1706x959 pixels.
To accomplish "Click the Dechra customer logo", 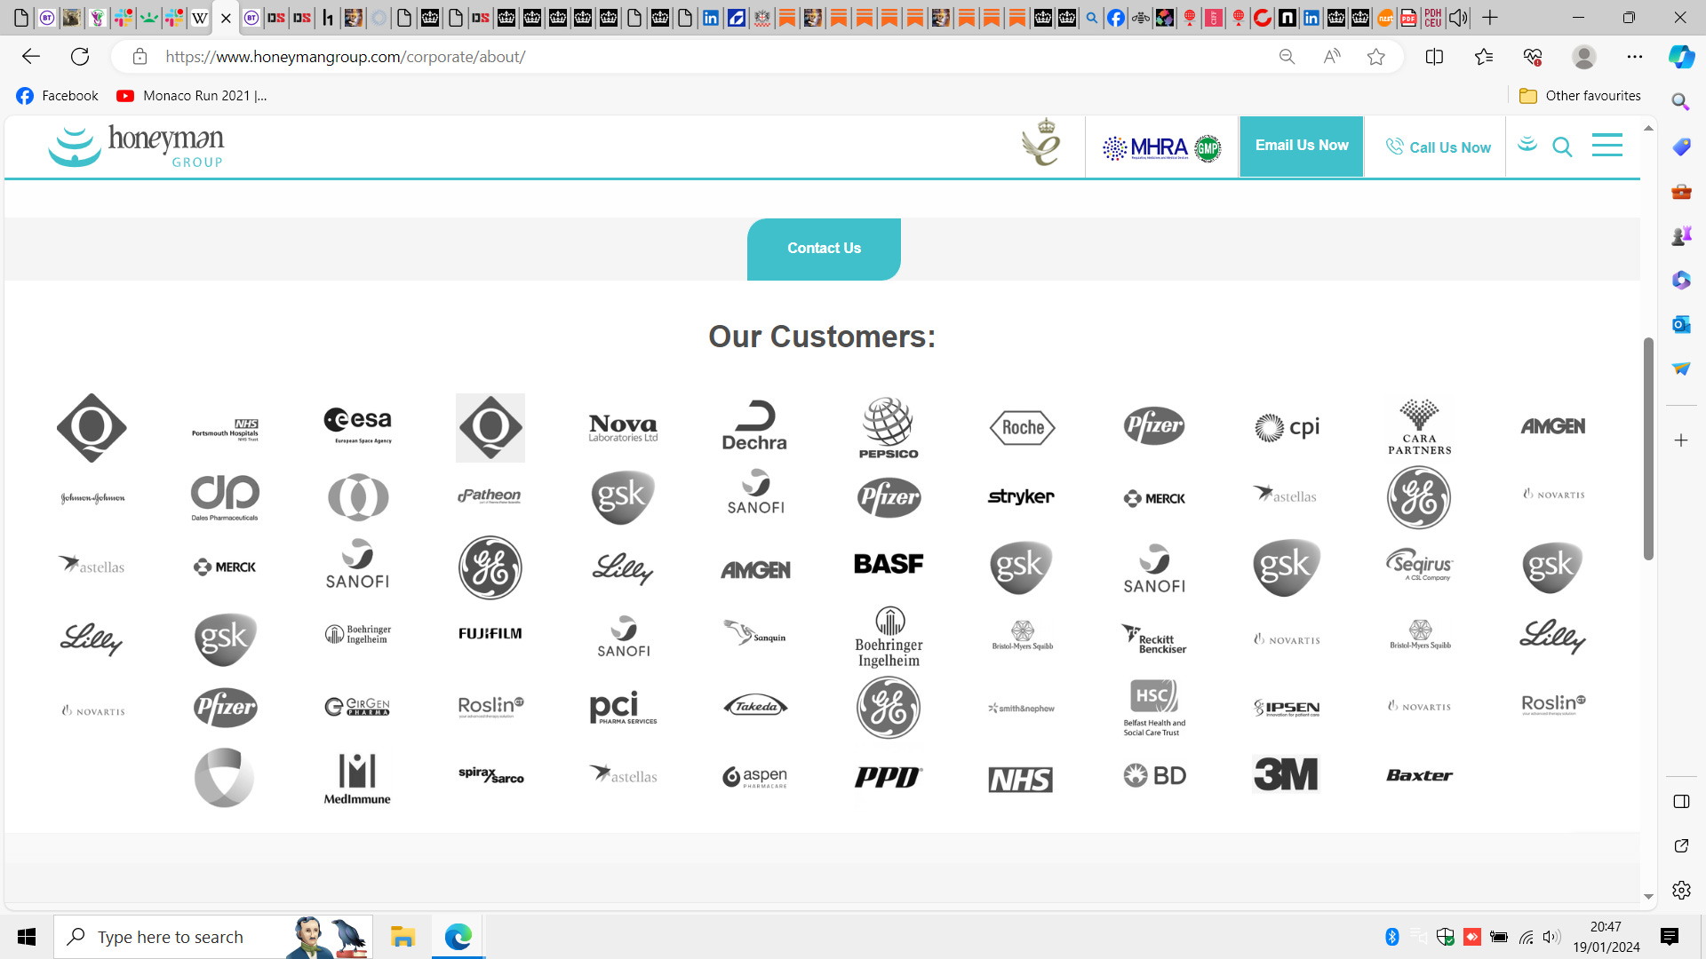I will pos(754,426).
